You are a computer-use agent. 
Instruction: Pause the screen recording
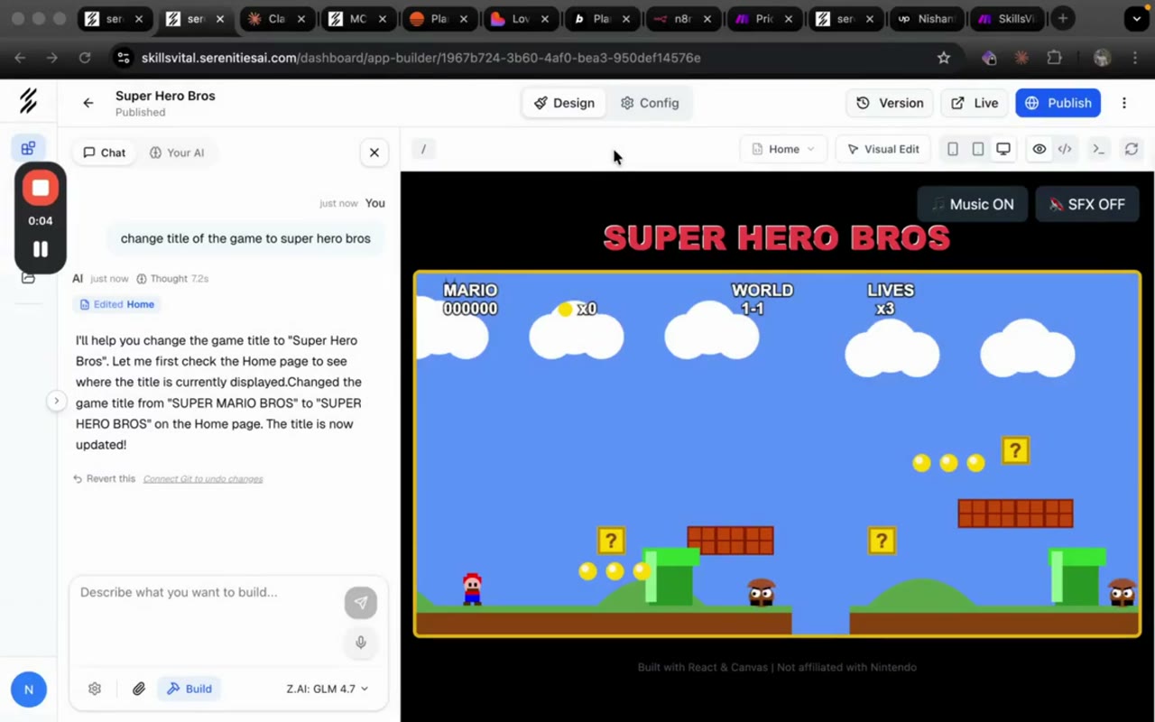coord(41,249)
